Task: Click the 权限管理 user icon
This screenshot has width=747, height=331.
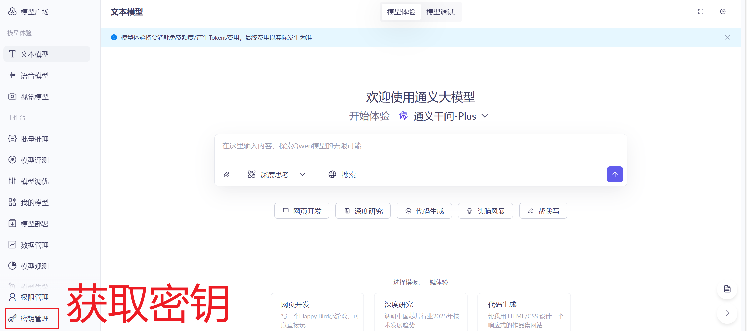Action: coord(12,297)
